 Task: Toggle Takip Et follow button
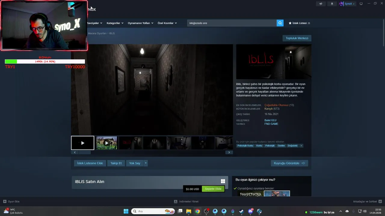coord(116,163)
